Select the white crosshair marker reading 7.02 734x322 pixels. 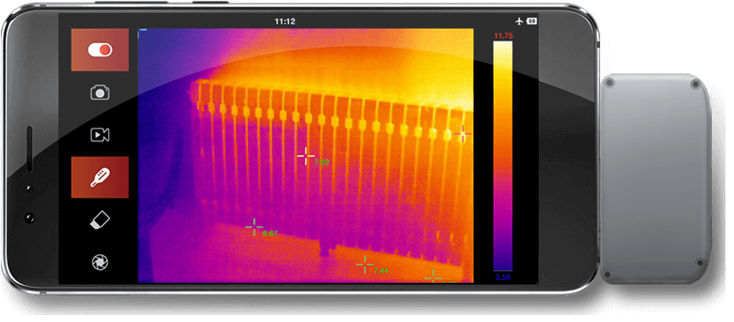click(x=306, y=156)
